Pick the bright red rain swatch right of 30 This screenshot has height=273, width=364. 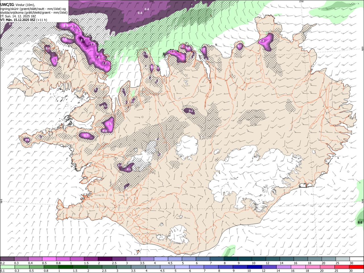point(356,267)
